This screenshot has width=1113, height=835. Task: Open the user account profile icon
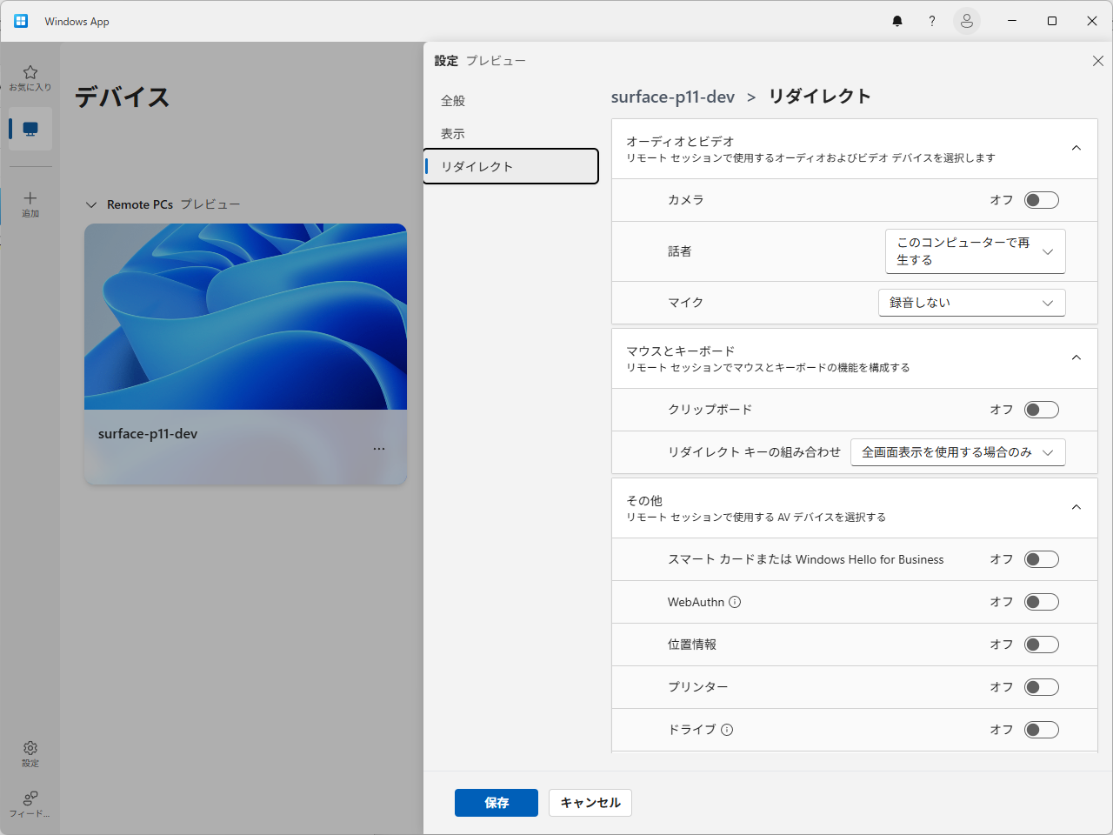967,21
